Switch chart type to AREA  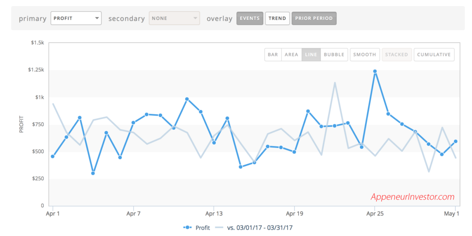tap(291, 55)
